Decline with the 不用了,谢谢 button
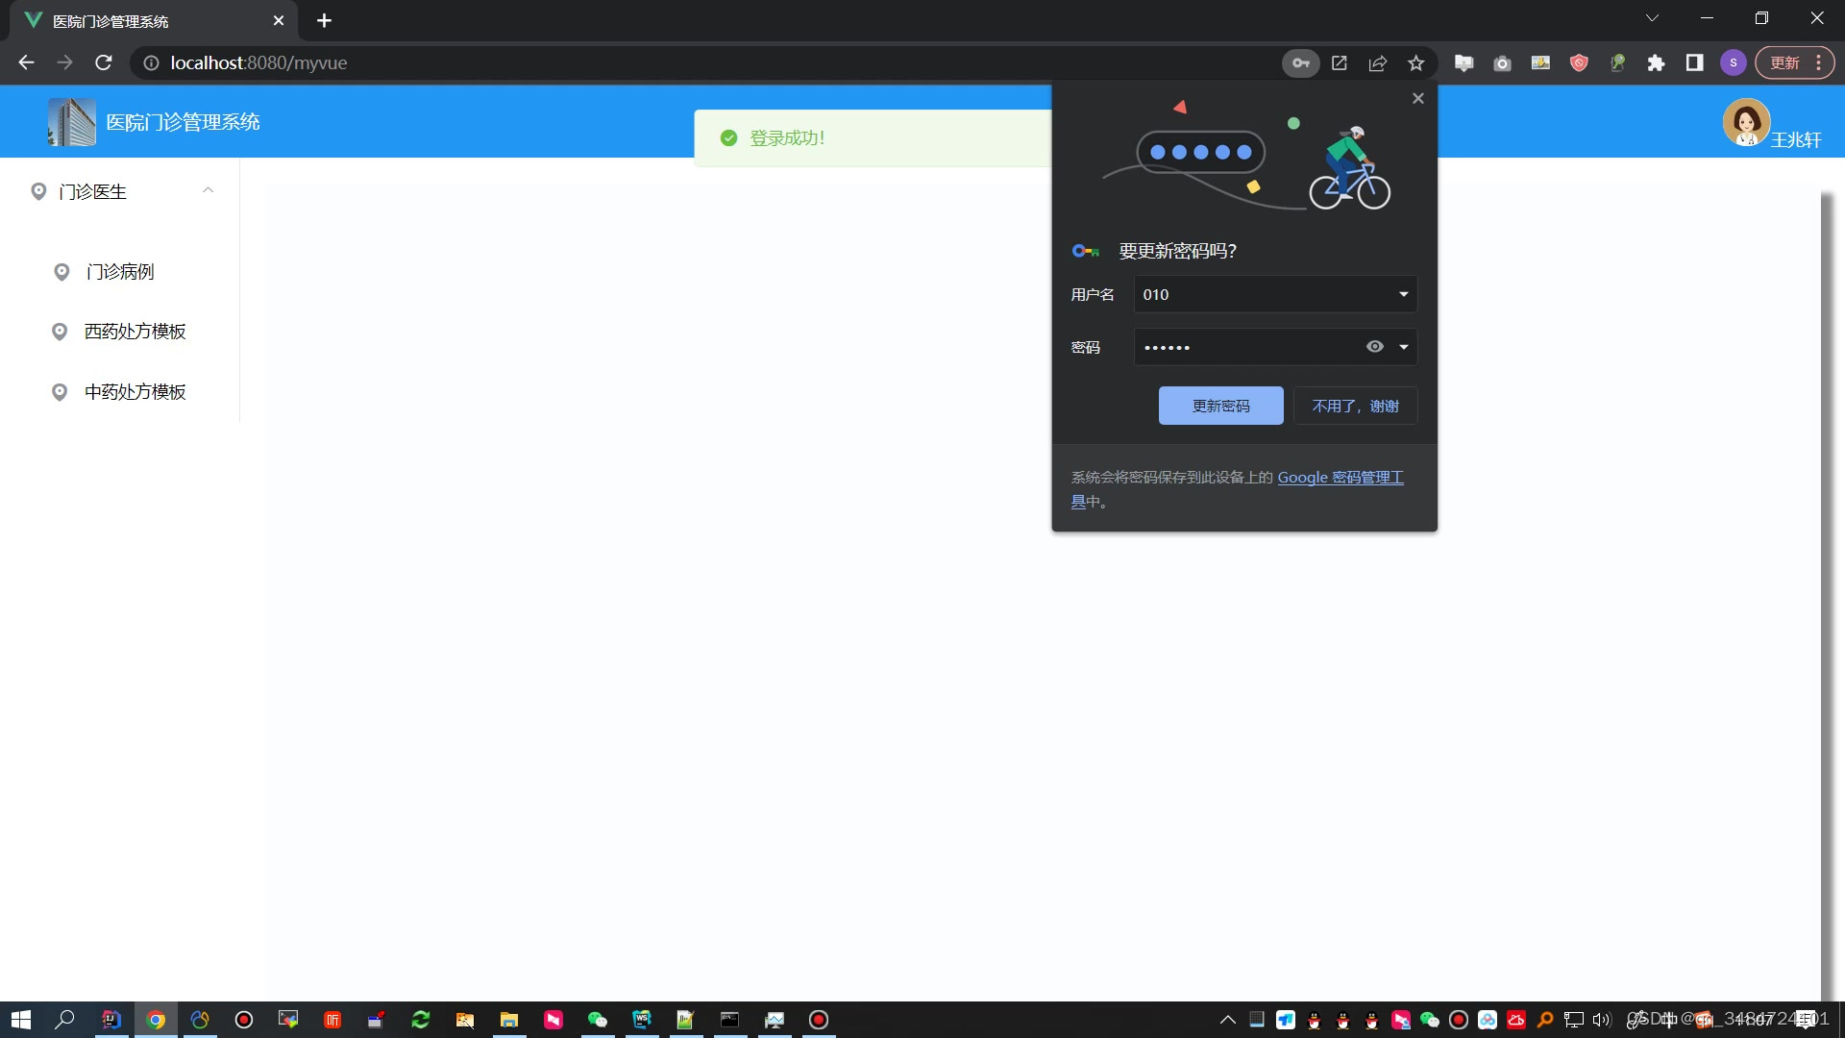 coord(1355,406)
